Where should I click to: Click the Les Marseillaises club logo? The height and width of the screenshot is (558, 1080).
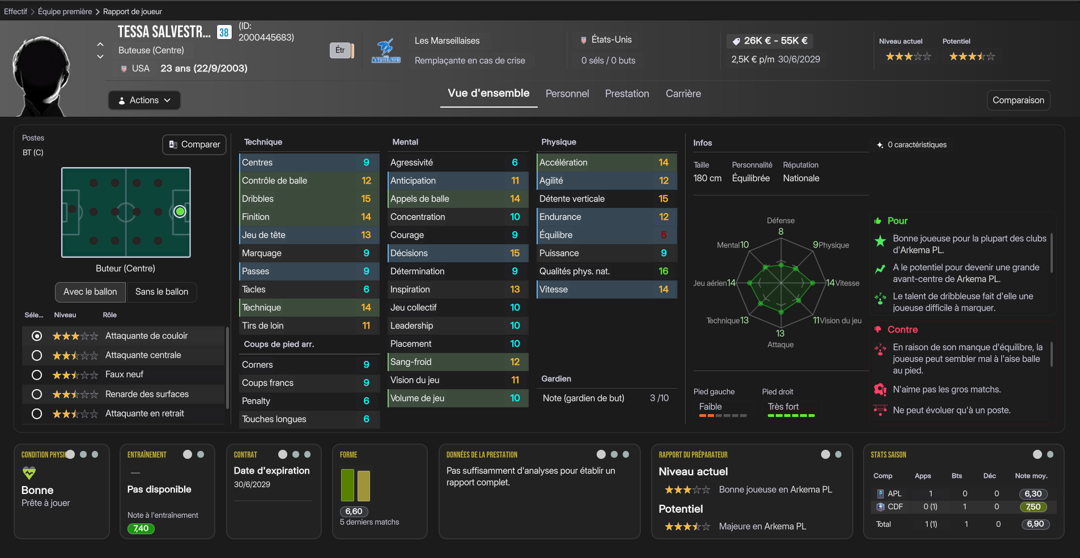click(x=386, y=51)
